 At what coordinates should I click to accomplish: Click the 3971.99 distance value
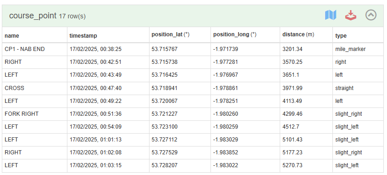point(293,88)
